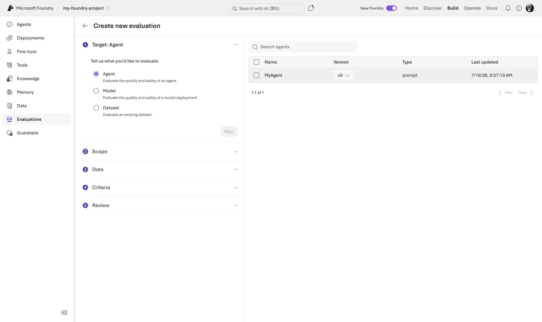
Task: Check the select-all agents header checkbox
Action: (256, 62)
